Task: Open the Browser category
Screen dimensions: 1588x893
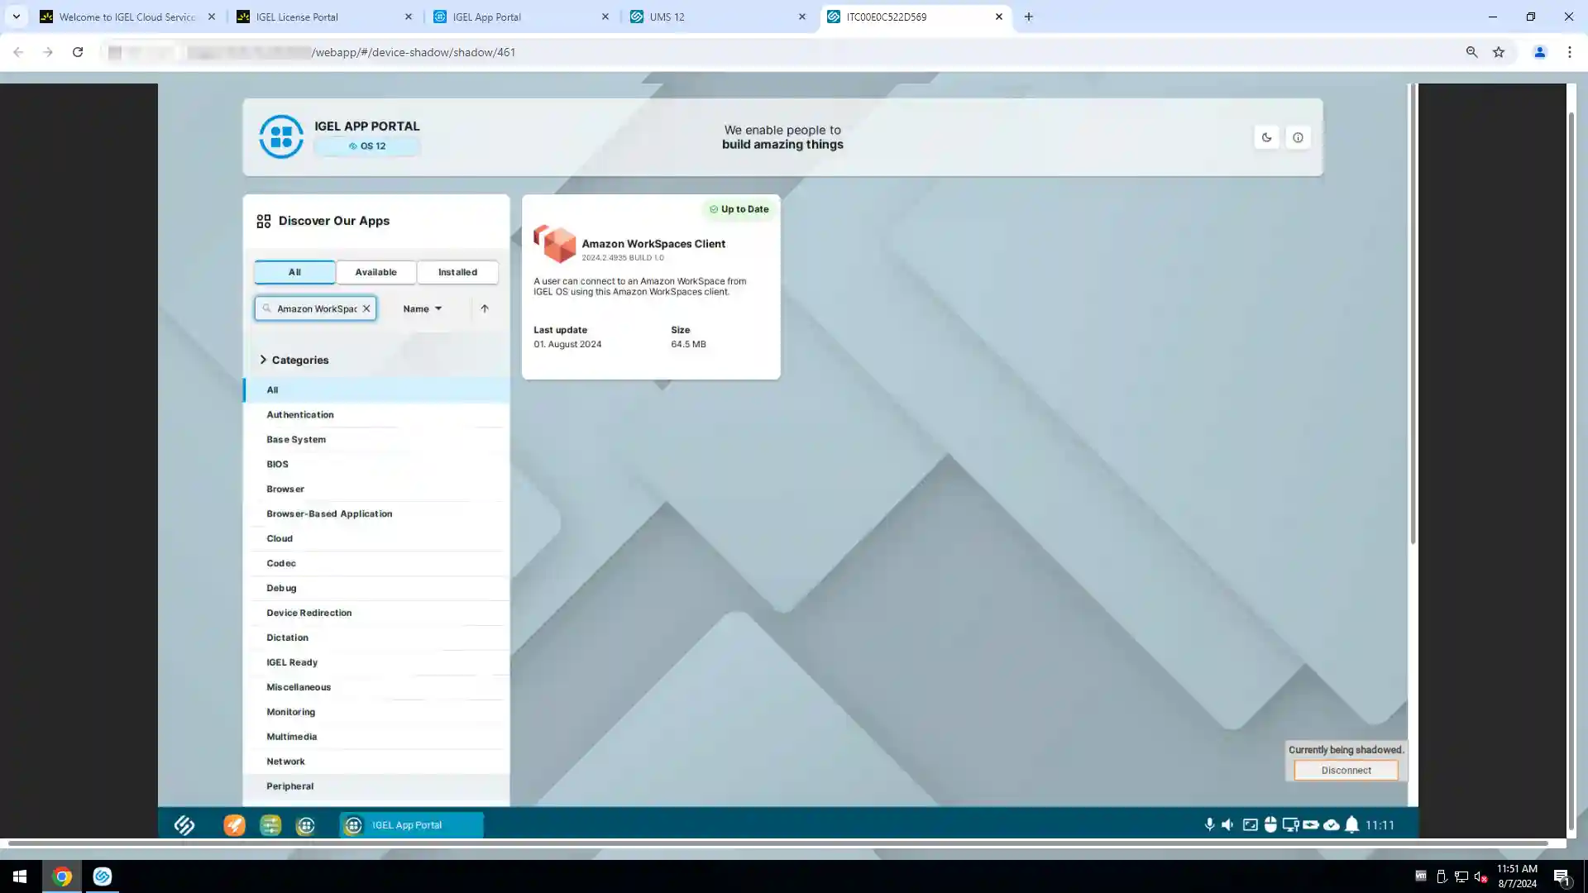Action: [x=285, y=489]
